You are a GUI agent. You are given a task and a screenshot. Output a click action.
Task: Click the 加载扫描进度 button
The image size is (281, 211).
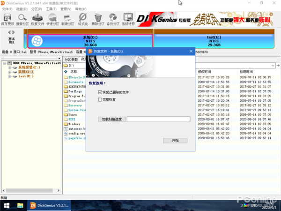coord(112,119)
